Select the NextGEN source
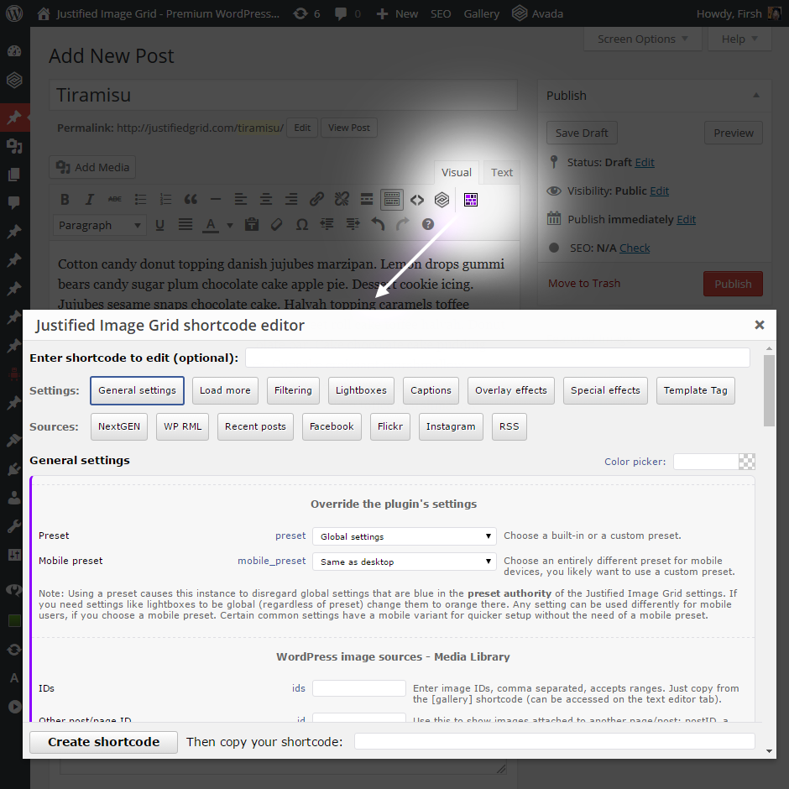This screenshot has height=789, width=789. [118, 426]
